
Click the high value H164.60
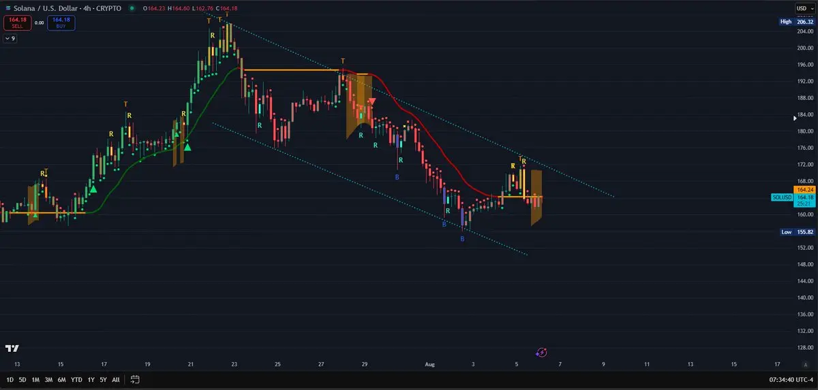[179, 8]
